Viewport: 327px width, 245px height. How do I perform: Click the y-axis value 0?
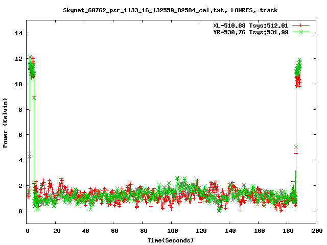coord(20,211)
